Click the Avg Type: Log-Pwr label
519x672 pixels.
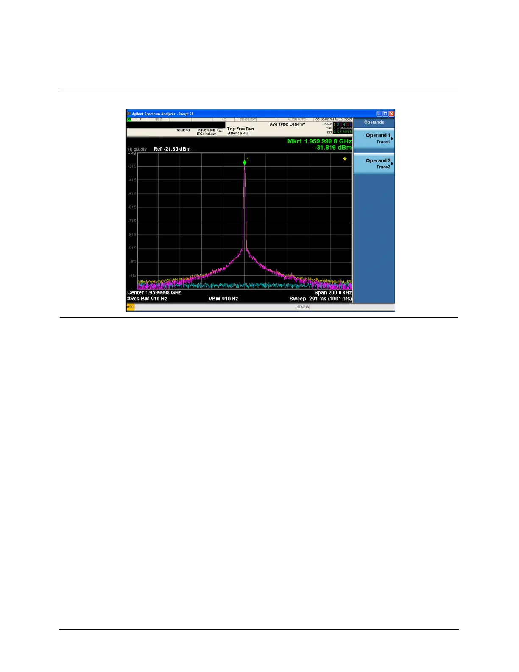[287, 124]
